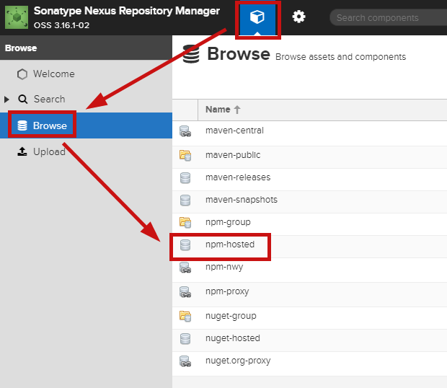Click the Search magnifier icon
447x388 pixels.
click(x=23, y=100)
